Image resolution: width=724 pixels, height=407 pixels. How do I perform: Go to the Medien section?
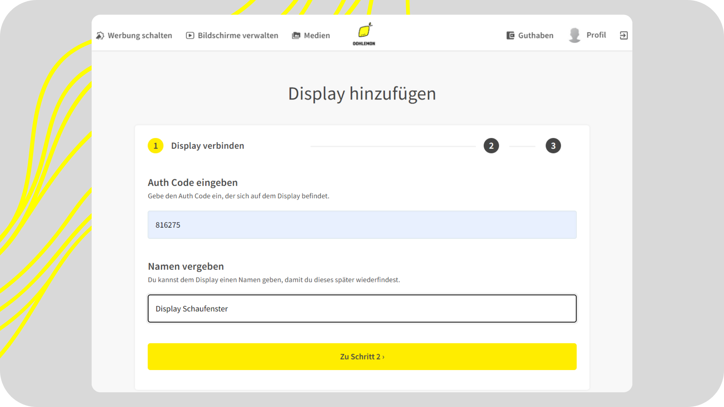point(317,35)
